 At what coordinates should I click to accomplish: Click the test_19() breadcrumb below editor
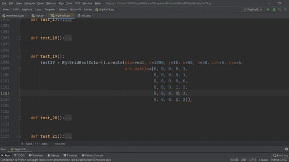60,144
